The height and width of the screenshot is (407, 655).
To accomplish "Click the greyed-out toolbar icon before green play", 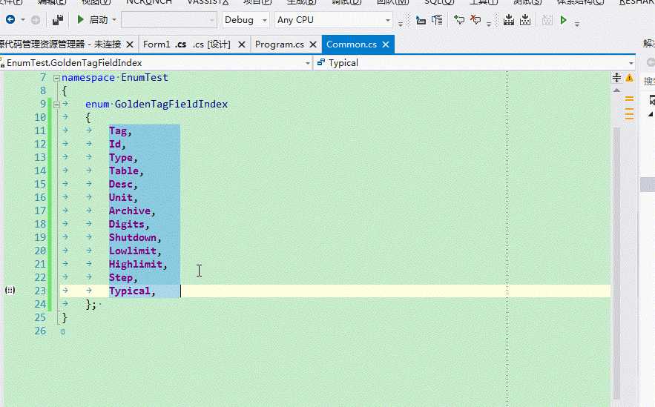I will 547,19.
